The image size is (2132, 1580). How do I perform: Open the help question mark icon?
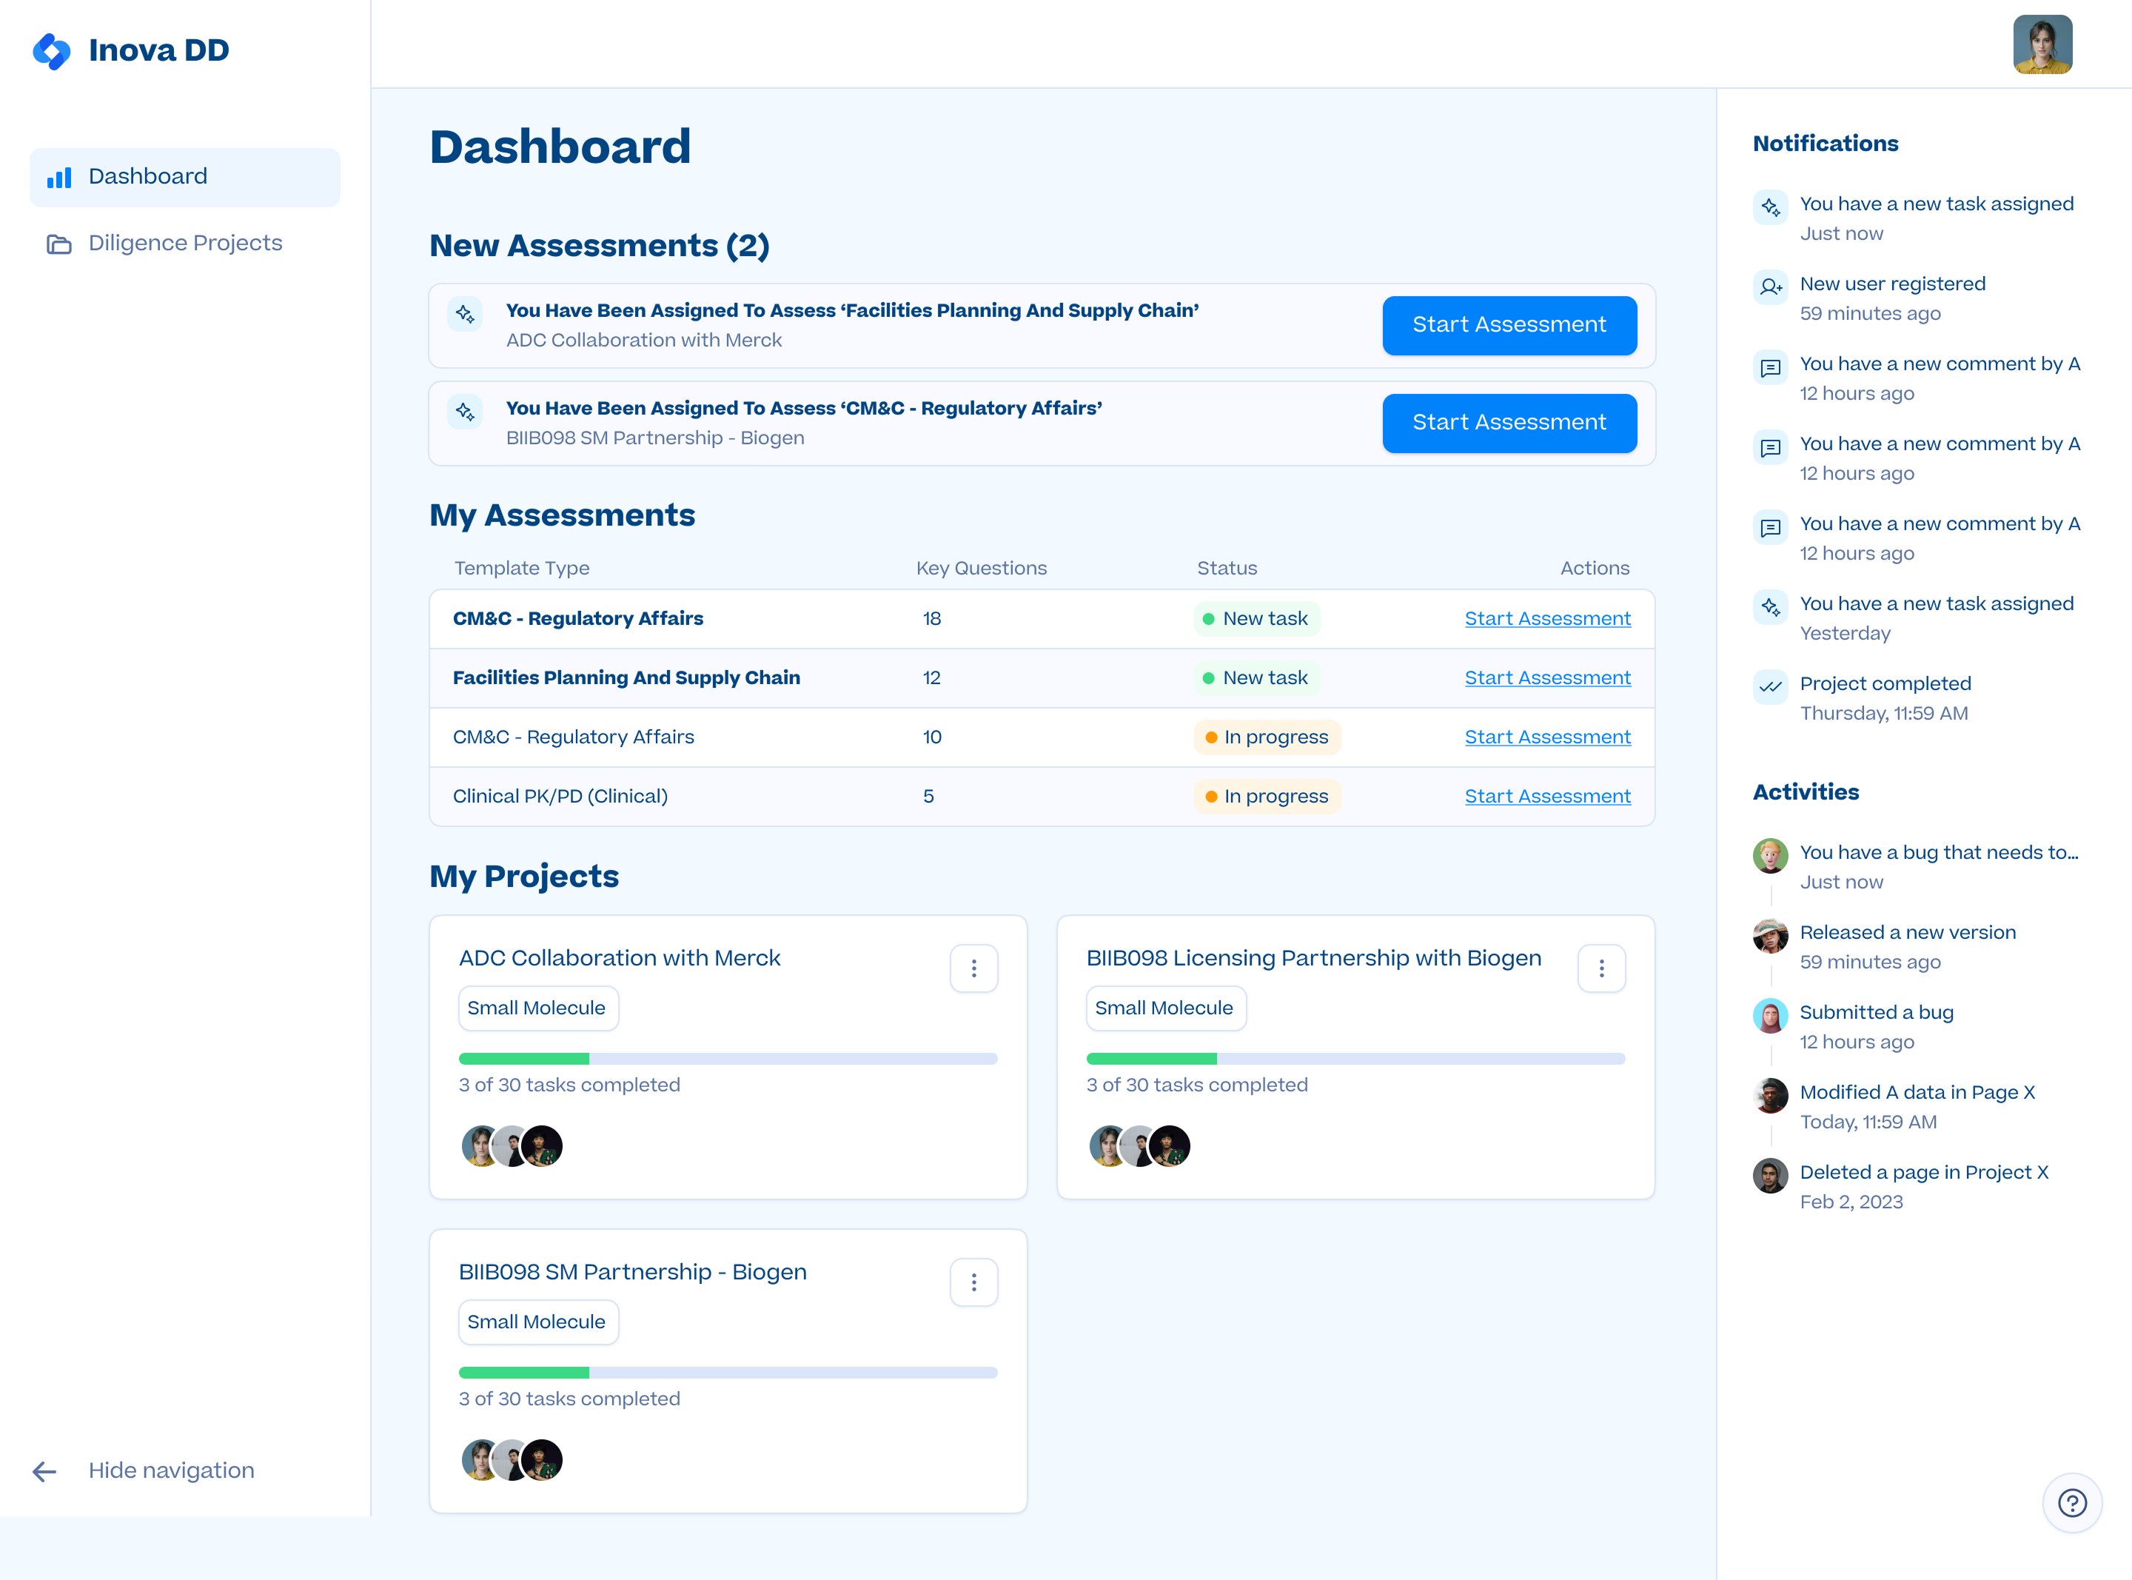point(2072,1502)
